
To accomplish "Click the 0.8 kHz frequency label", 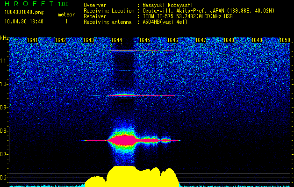I will point(4,131).
